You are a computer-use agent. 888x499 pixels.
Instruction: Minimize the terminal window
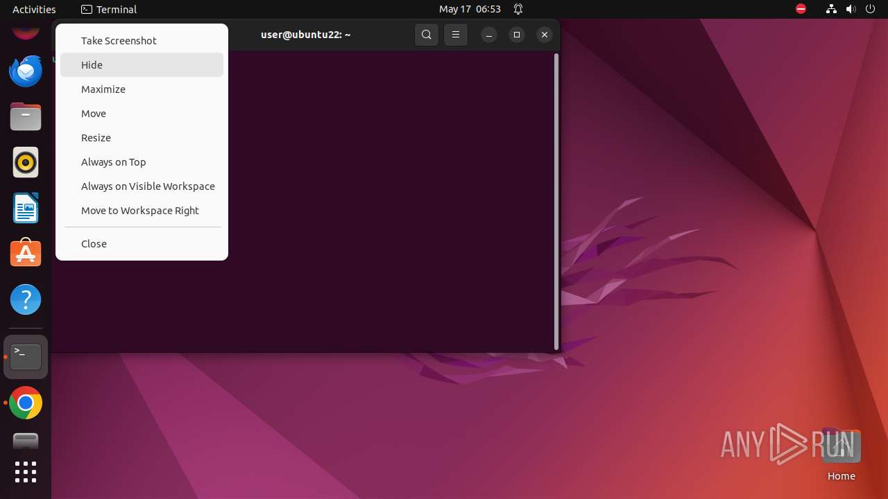point(489,35)
